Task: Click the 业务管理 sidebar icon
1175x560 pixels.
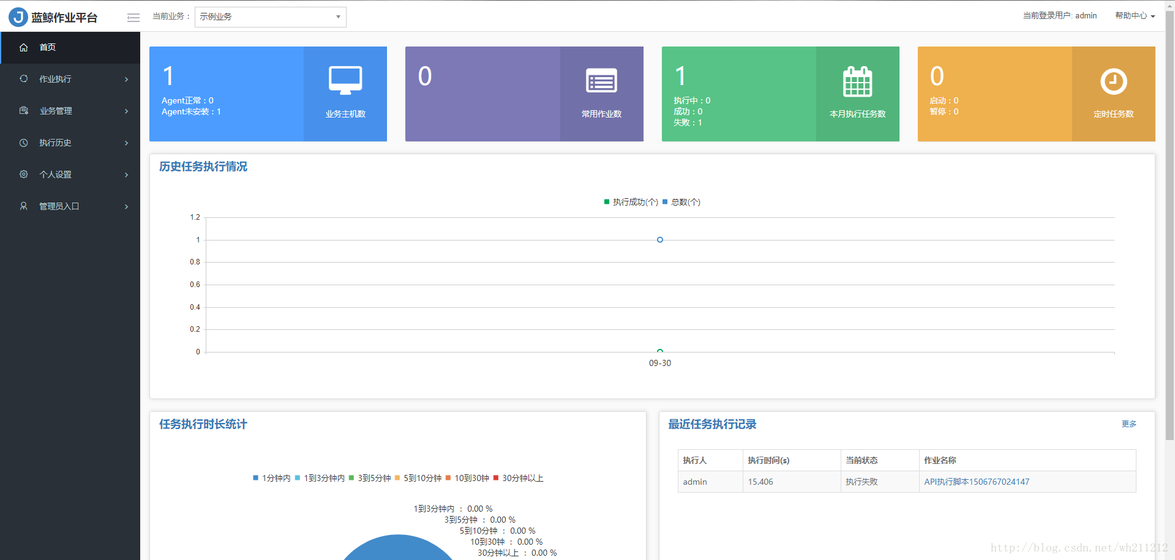Action: click(24, 111)
